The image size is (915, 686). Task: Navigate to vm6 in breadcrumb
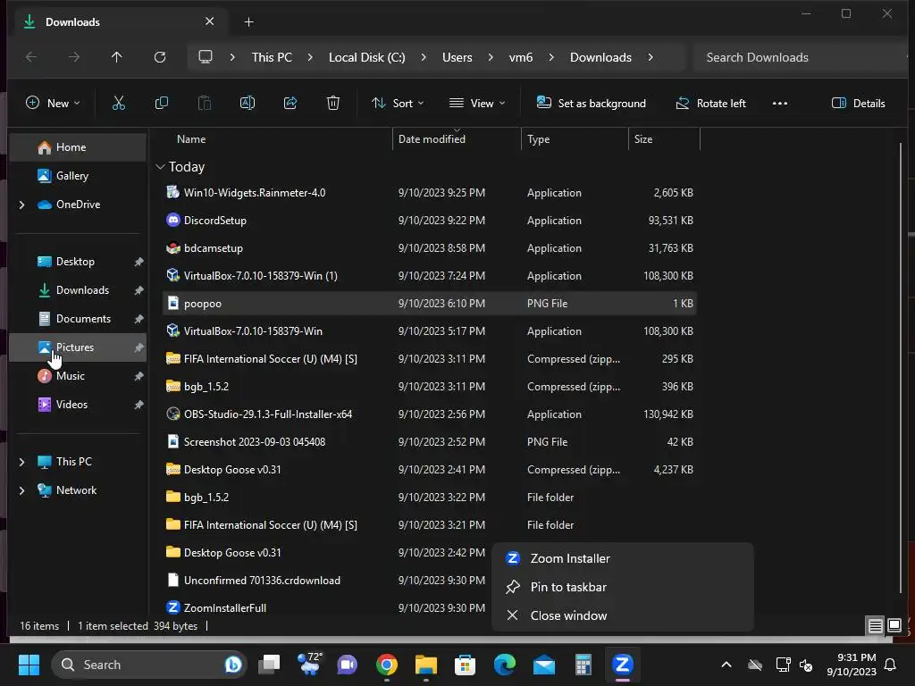521,57
